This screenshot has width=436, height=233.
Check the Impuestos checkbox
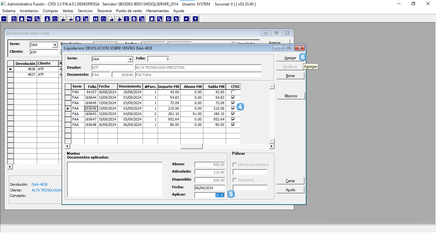pos(235,180)
